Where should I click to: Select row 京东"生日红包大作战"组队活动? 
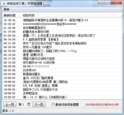point(62,43)
